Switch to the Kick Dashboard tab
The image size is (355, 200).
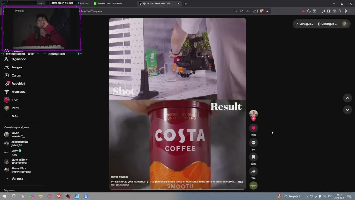click(x=110, y=4)
